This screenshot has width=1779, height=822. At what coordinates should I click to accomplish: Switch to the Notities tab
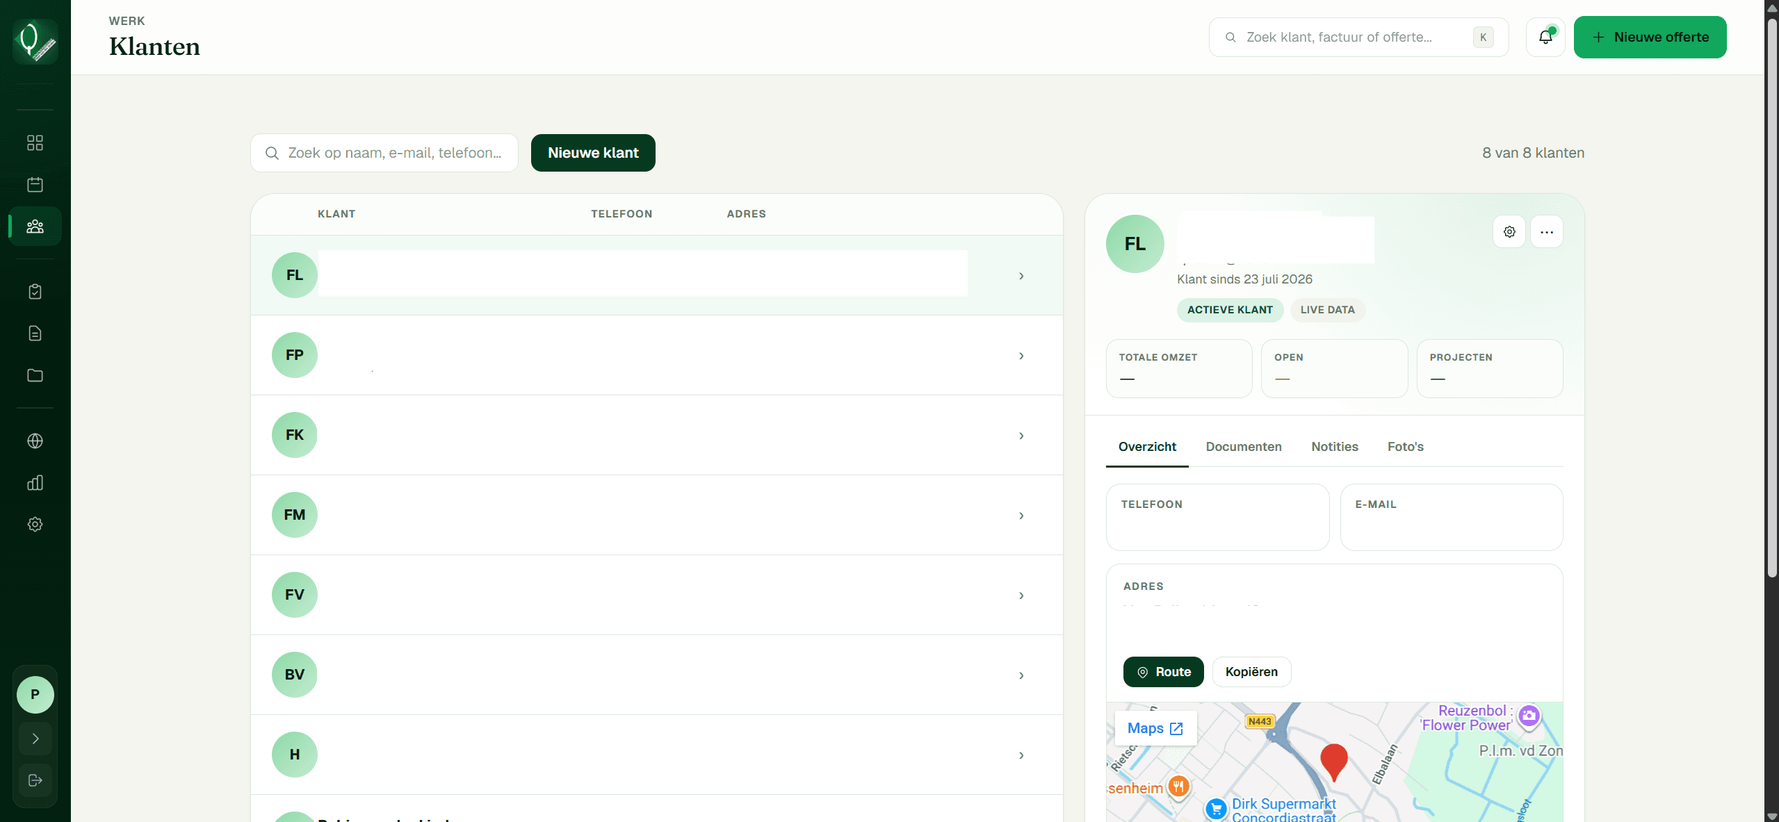point(1335,447)
